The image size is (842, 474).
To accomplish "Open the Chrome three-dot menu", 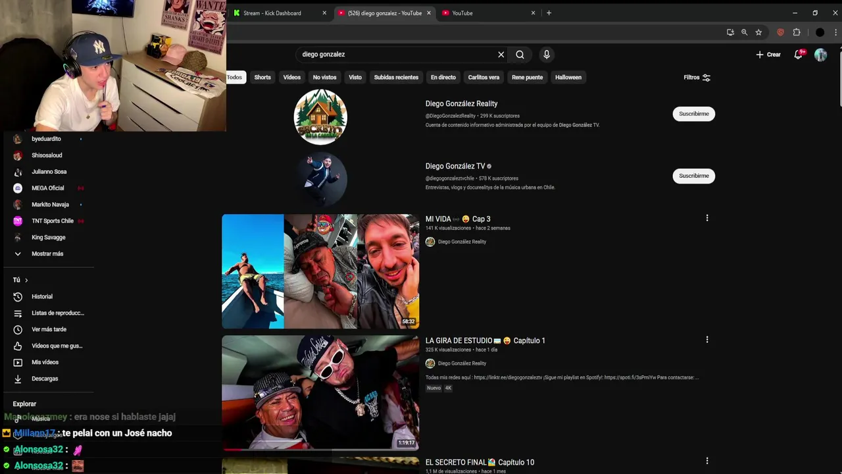I will pyautogui.click(x=834, y=32).
